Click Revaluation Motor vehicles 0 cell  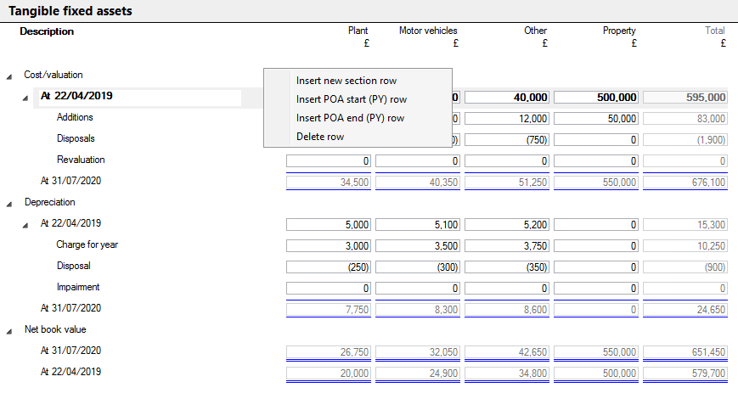[x=418, y=160]
